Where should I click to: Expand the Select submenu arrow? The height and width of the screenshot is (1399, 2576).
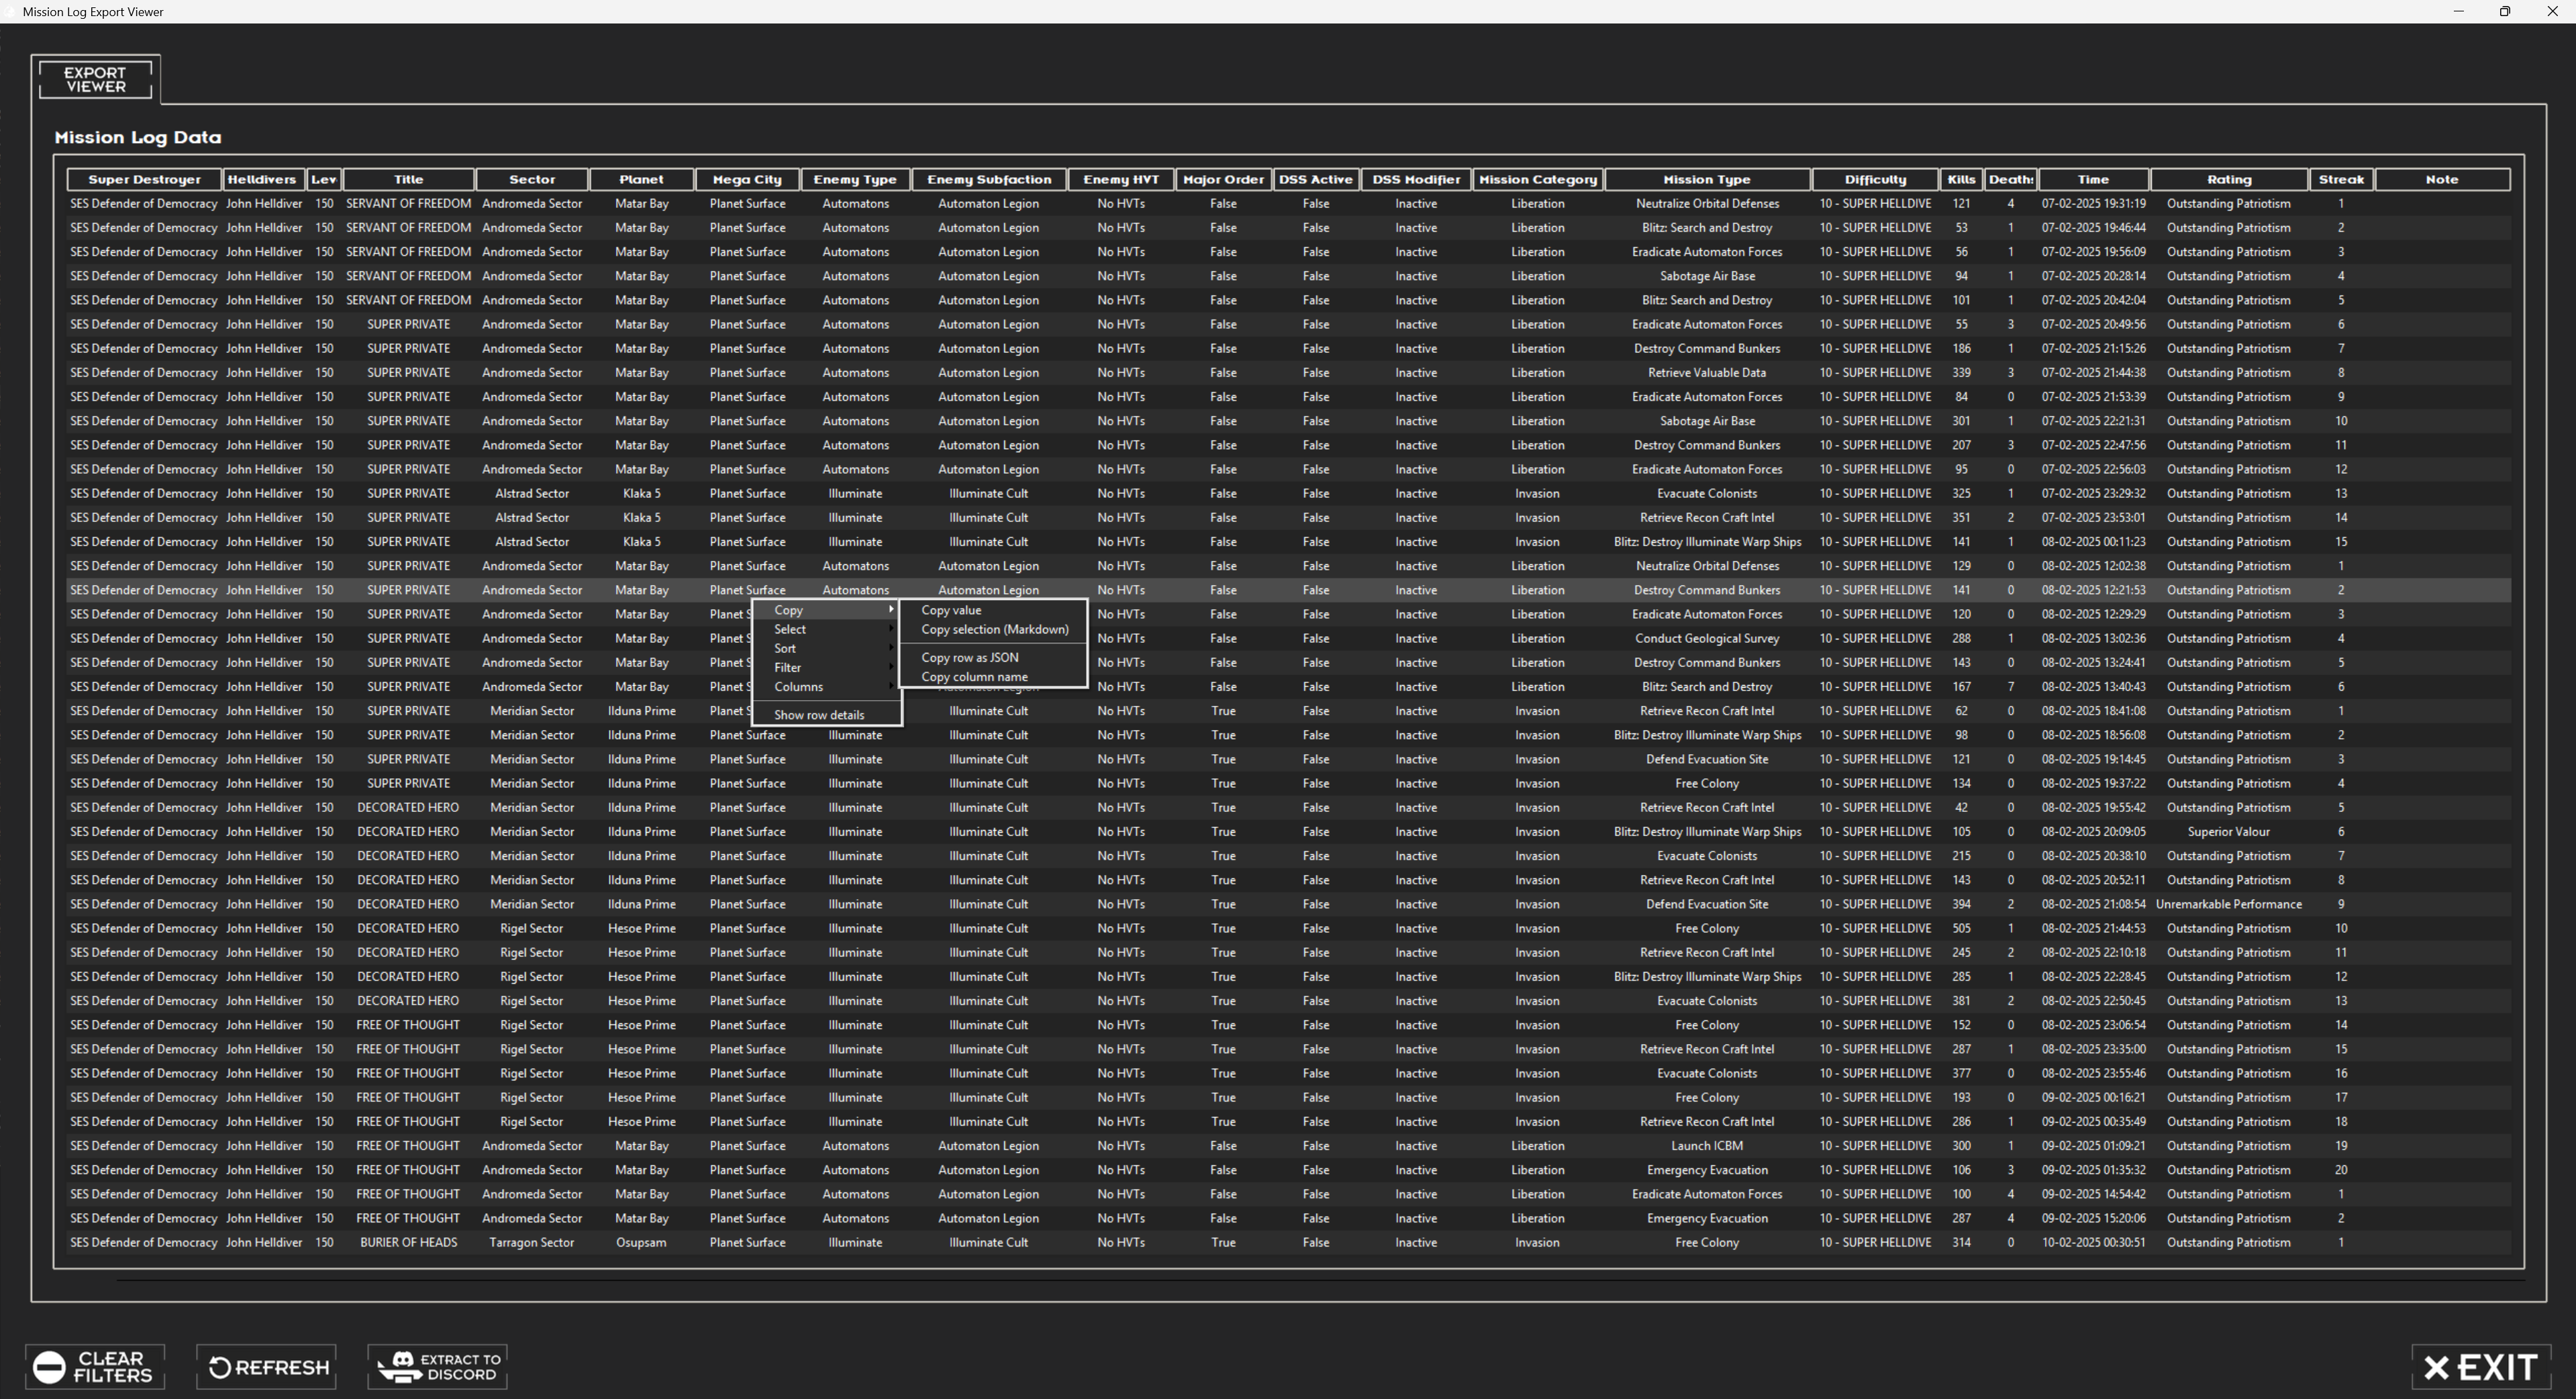tap(890, 629)
